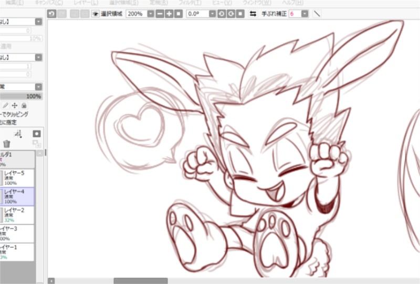Viewport: 420px width, 284px height.
Task: Open the ヘルプ(H) menu
Action: tap(293, 3)
